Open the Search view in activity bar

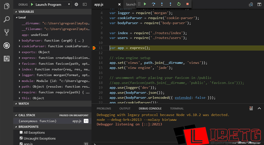[x=6, y=19]
